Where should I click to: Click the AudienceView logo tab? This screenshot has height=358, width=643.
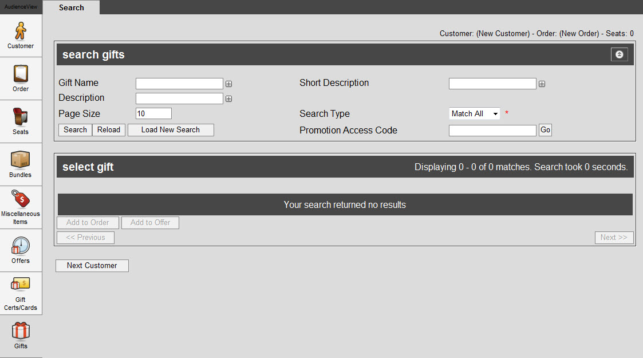pyautogui.click(x=21, y=7)
